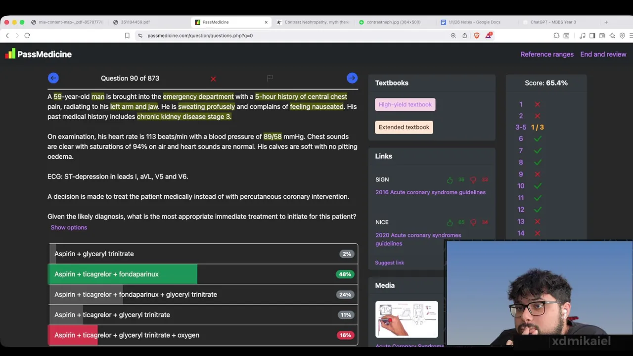The height and width of the screenshot is (356, 633).
Task: Open 2020 Acute coronary syndromes guidelines link
Action: [418, 239]
